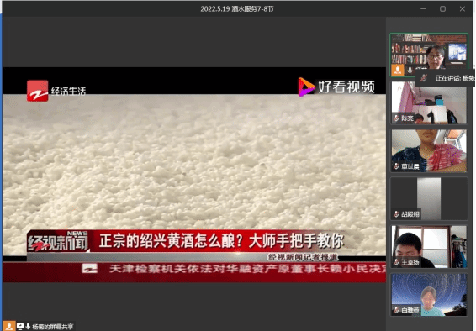
Task: Click the muted mic icon next to 王卓扬
Action: [x=396, y=262]
